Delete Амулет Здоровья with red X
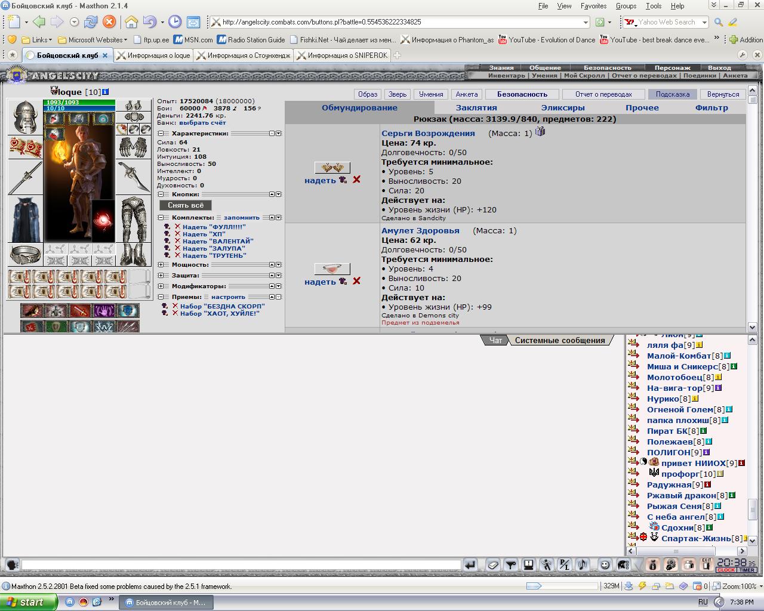Screen dimensions: 764x611 point(356,281)
